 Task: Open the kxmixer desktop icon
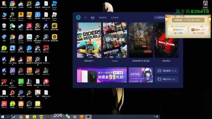(46, 27)
